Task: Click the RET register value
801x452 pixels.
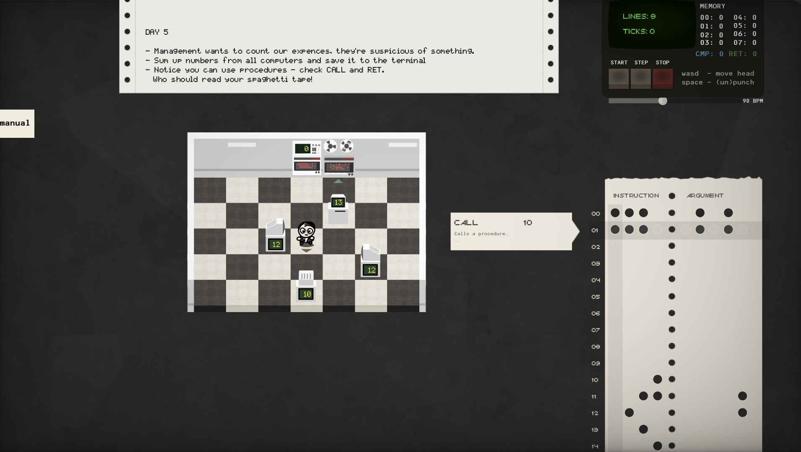Action: pyautogui.click(x=754, y=54)
